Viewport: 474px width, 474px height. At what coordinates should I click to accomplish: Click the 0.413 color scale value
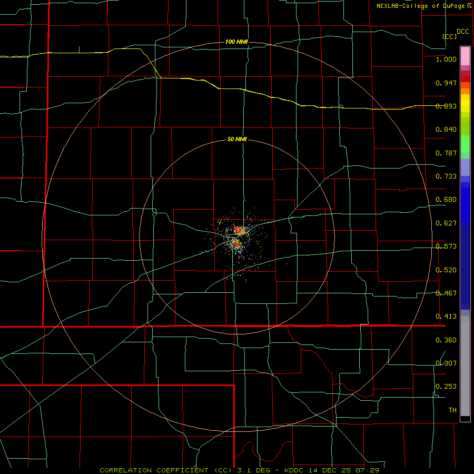pos(446,317)
